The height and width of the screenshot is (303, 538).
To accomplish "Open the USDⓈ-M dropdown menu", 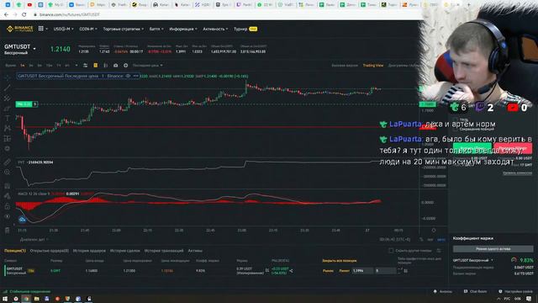I will [64, 29].
